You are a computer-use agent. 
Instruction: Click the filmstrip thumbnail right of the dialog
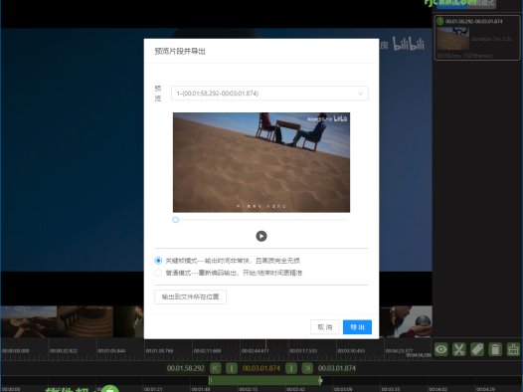[406, 322]
